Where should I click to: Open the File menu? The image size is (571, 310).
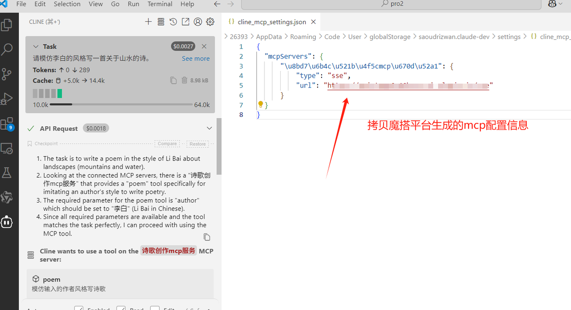[21, 4]
